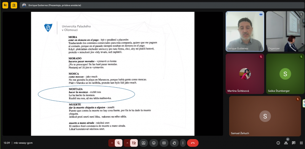This screenshot has width=305, height=149.
Task: Raise your hand
Action: (x=174, y=143)
